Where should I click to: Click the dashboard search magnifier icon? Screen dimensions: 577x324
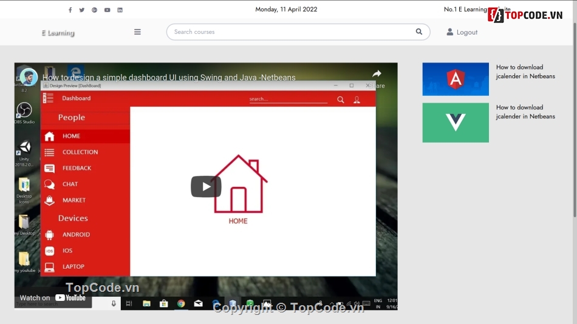point(340,100)
